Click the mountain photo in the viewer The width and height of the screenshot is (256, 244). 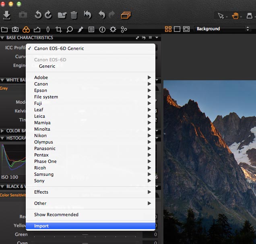tap(210, 162)
